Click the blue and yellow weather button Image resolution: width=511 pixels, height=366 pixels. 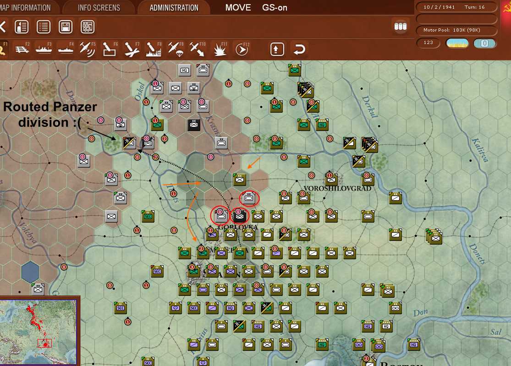[457, 43]
